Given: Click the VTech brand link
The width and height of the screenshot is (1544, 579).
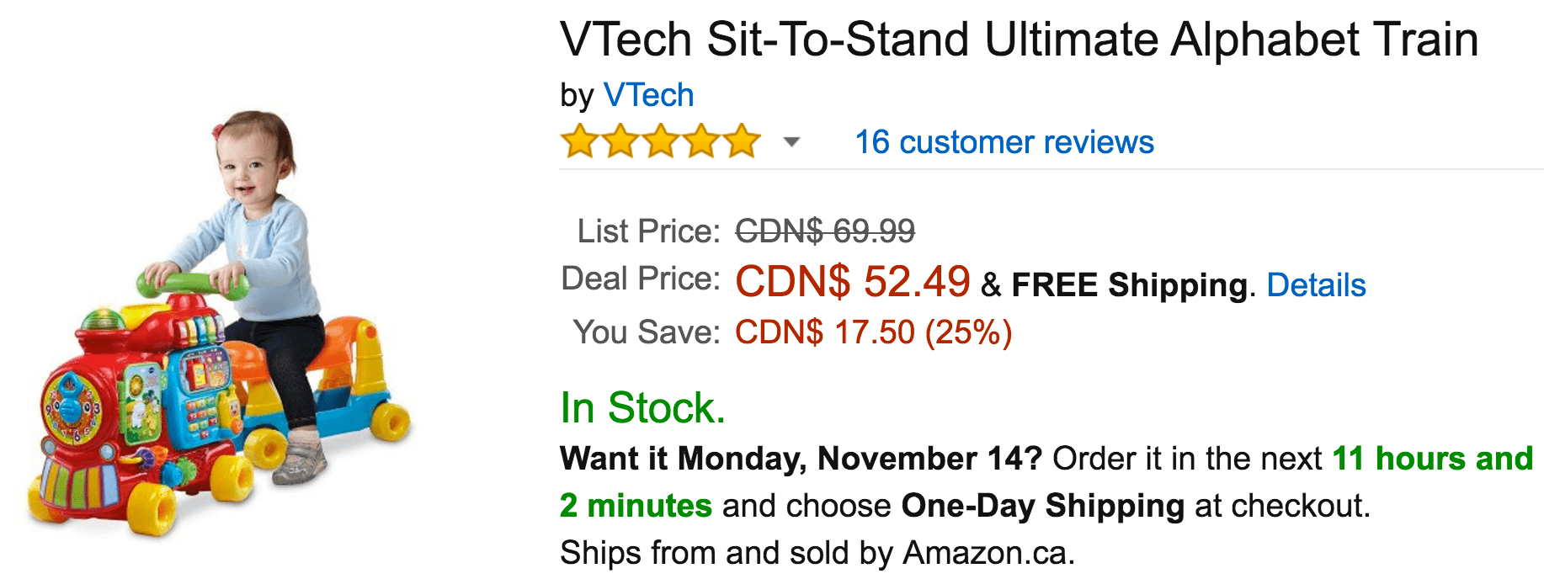Looking at the screenshot, I should point(648,96).
